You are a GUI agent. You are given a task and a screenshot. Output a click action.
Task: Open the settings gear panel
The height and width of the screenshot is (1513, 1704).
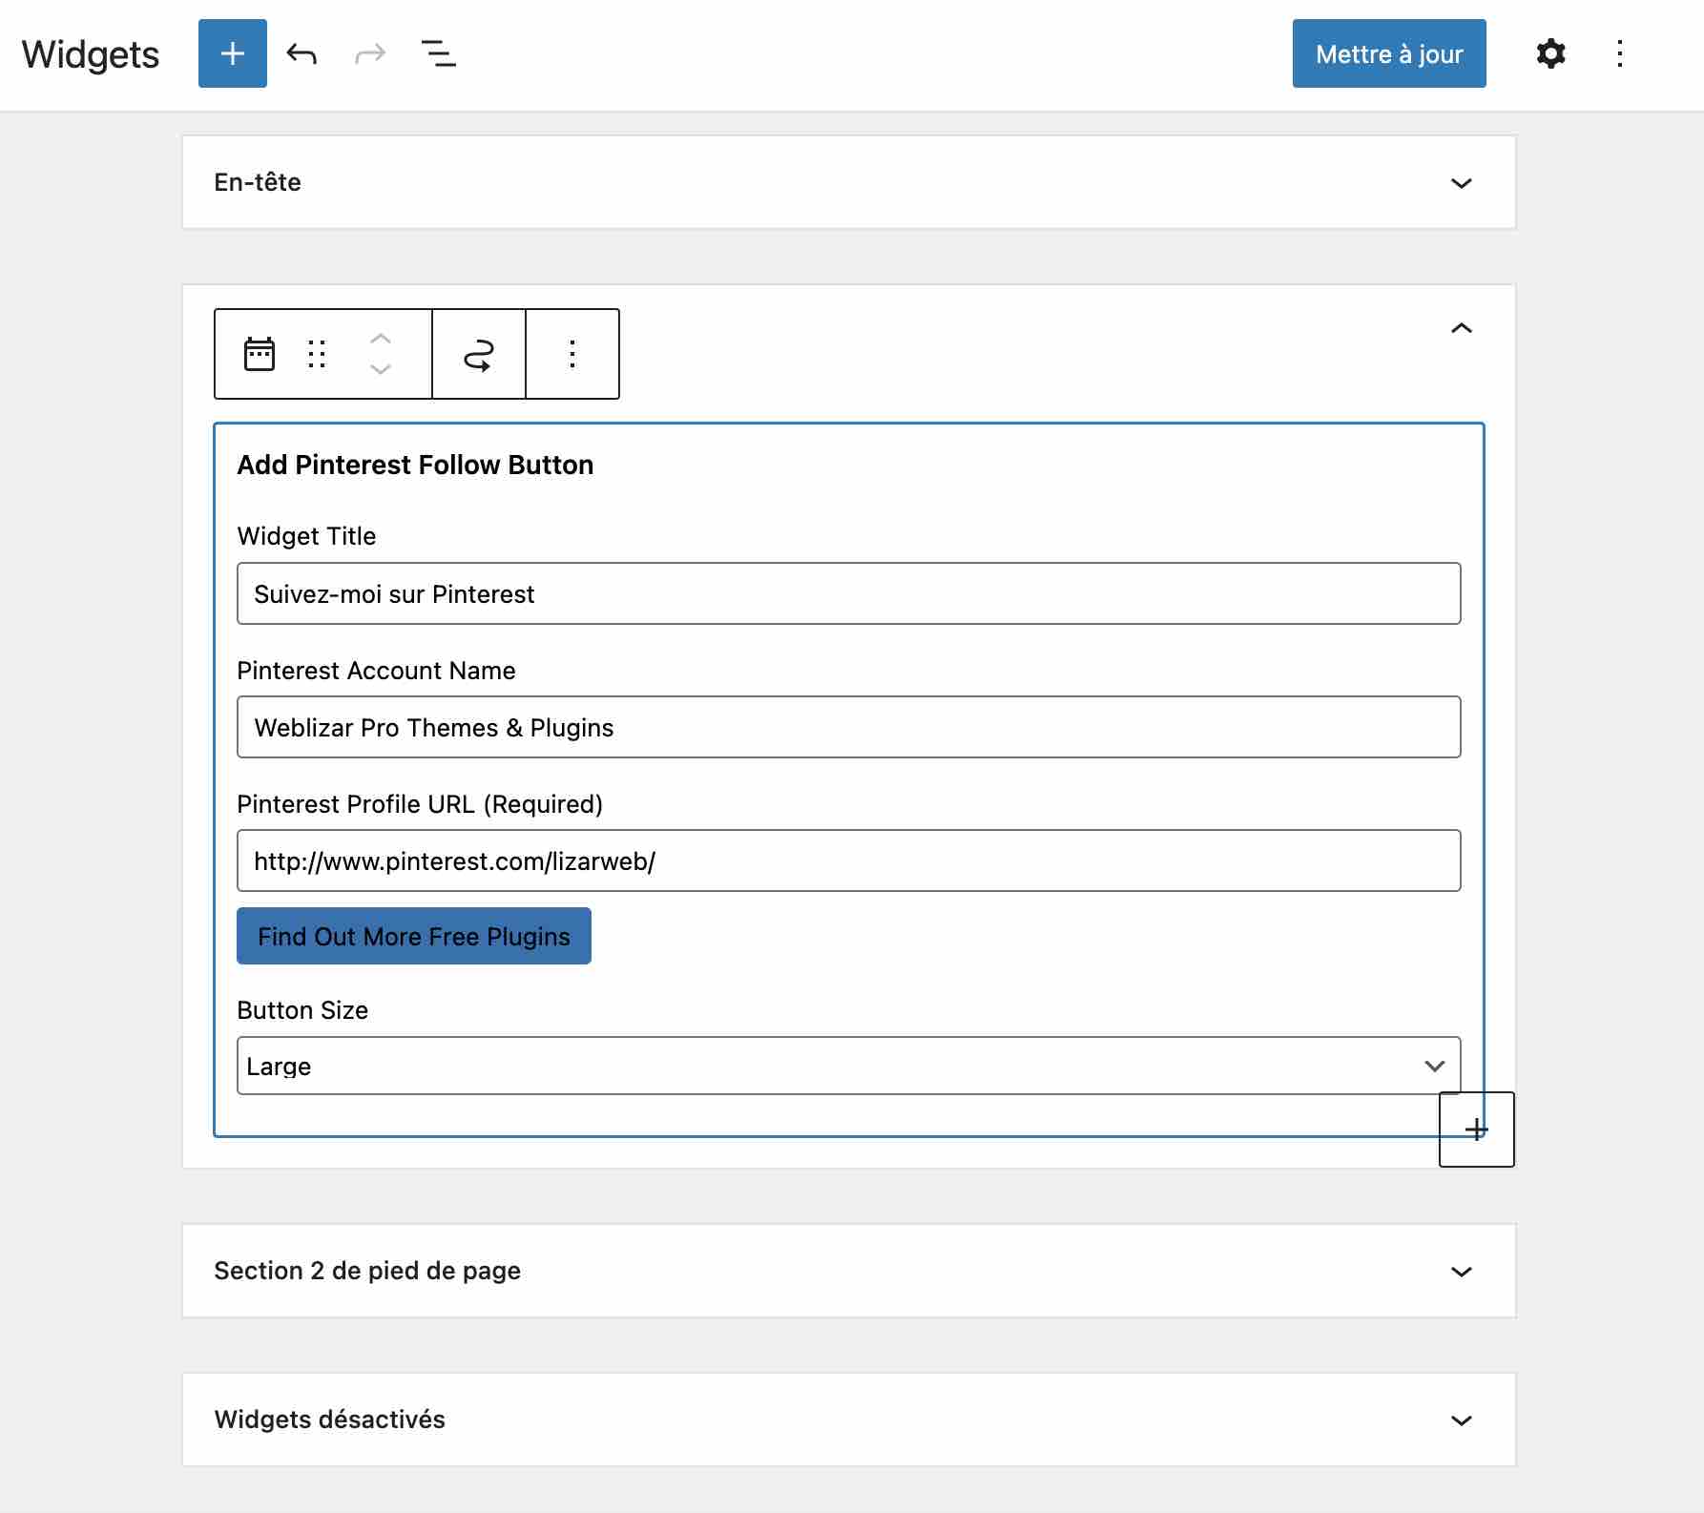(1551, 53)
